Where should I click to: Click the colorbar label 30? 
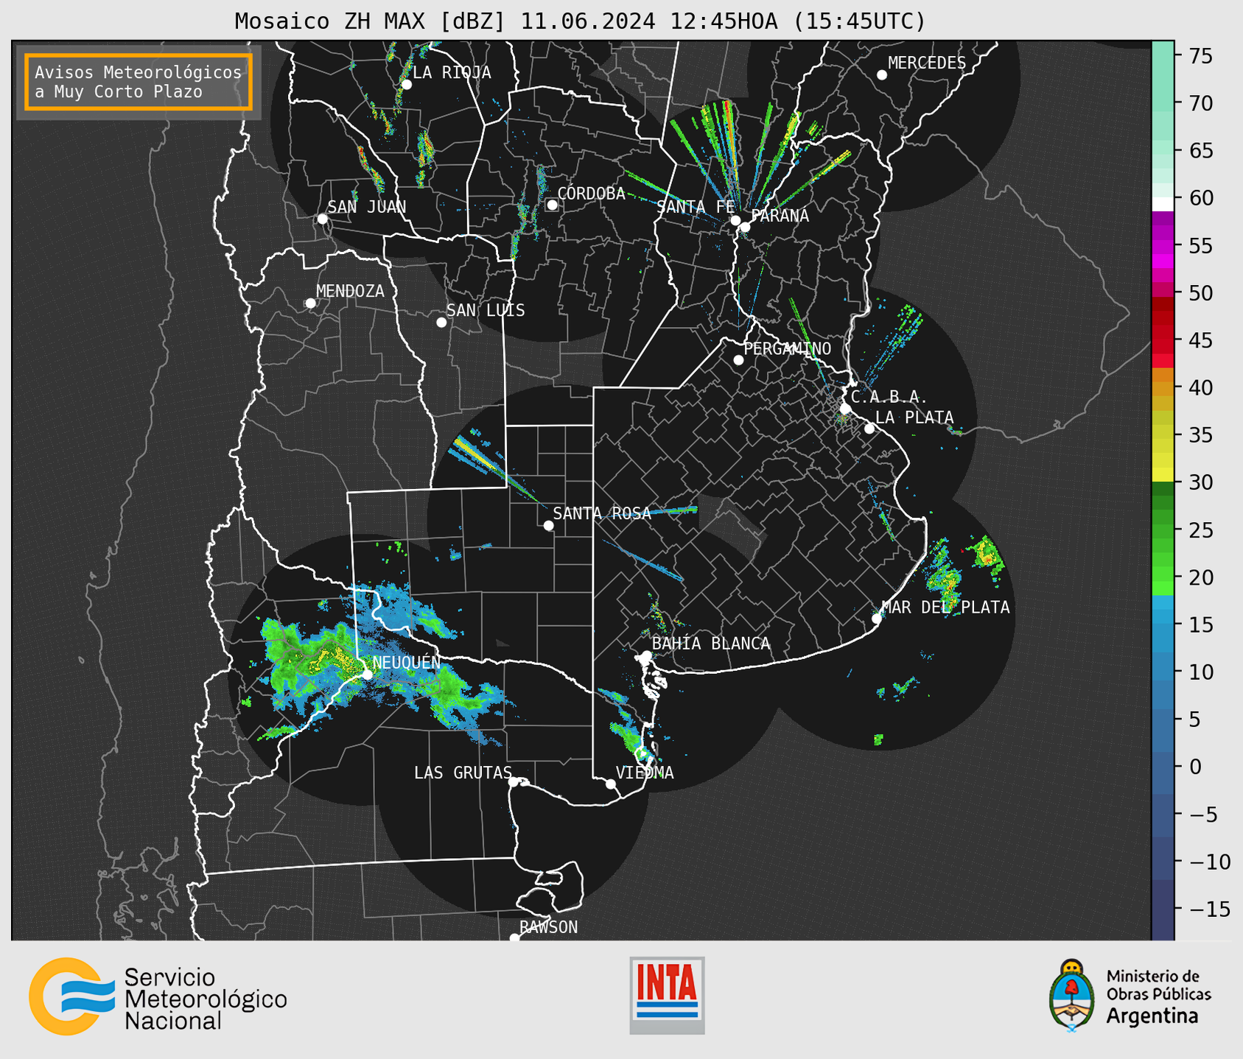coord(1200,482)
